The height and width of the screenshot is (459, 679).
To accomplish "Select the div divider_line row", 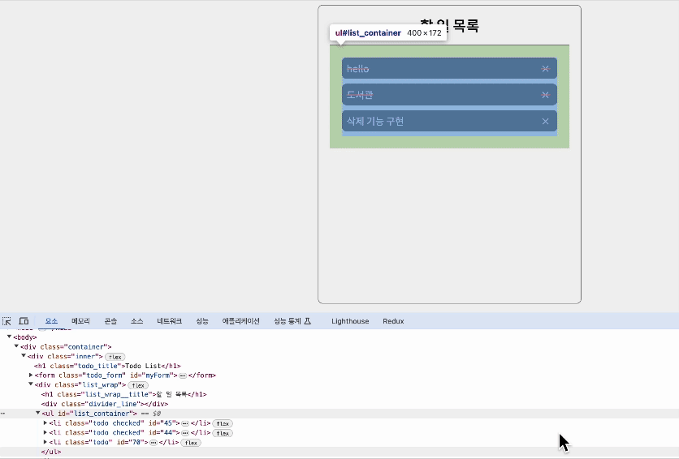I will tap(105, 404).
